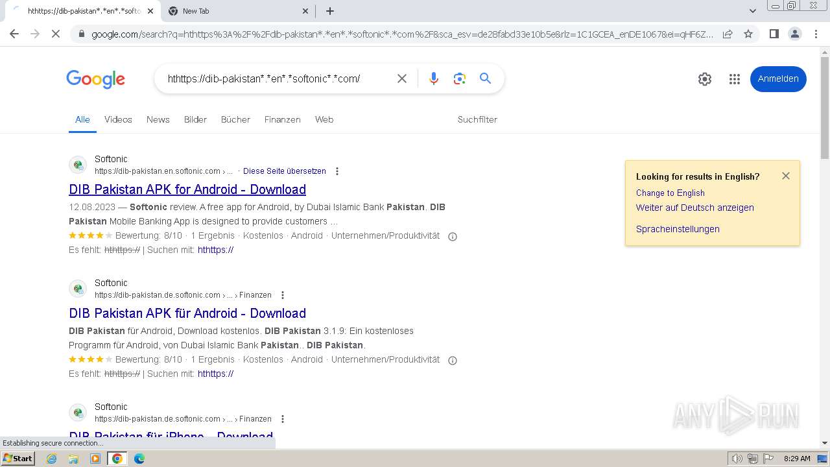830x467 pixels.
Task: Bookmark this page with the star icon
Action: pyautogui.click(x=748, y=34)
